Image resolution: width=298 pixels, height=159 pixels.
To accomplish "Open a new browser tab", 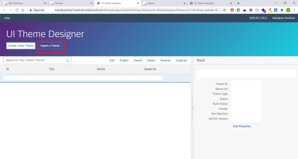I will (238, 3).
